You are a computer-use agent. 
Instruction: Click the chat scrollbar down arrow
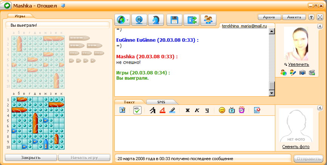(x=271, y=93)
